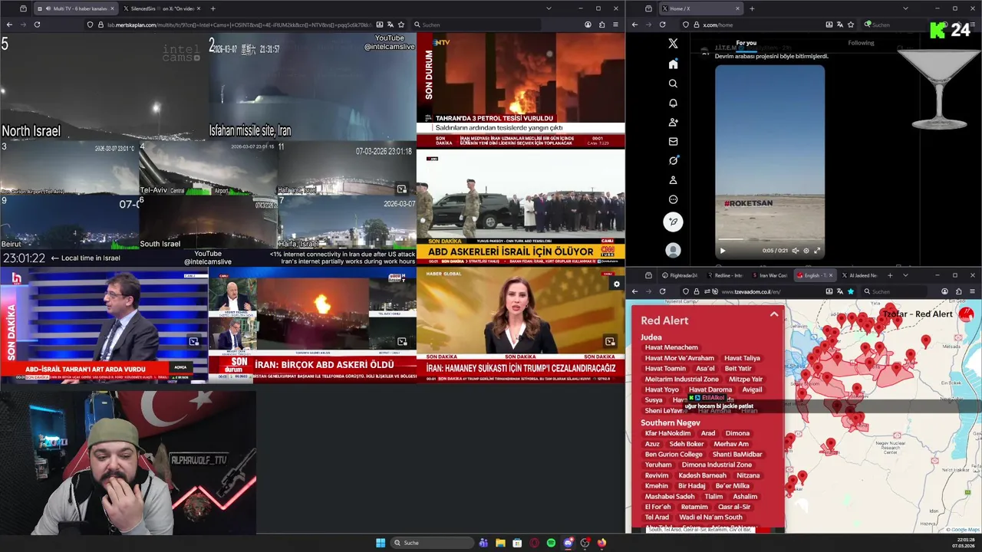This screenshot has width=982, height=552.
Task: Click the Tel Arad alert chip
Action: [657, 517]
